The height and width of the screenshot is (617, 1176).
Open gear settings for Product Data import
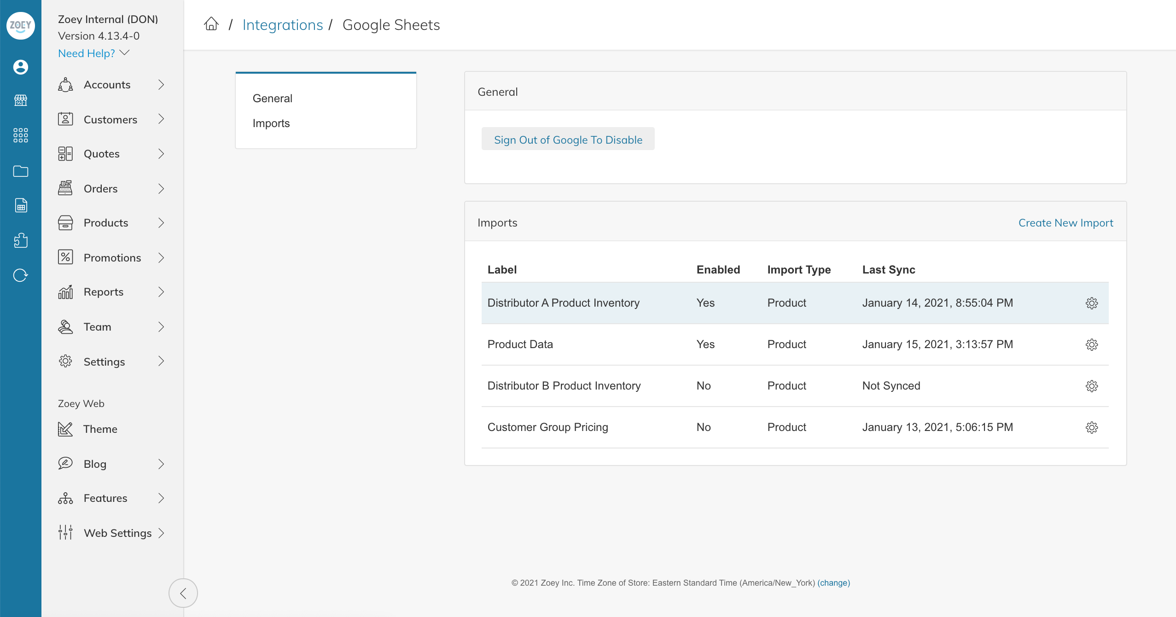point(1092,344)
